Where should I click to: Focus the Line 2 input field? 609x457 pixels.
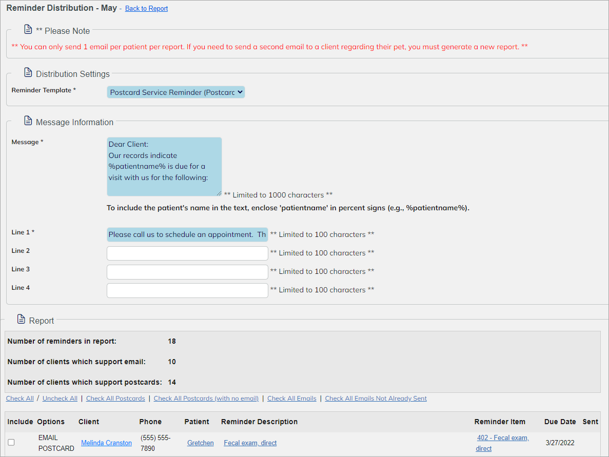[x=187, y=253]
